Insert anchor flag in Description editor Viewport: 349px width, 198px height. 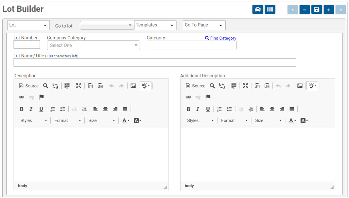41,97
